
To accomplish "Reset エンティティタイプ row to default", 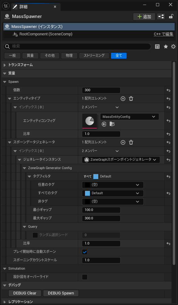I will pyautogui.click(x=168, y=99).
